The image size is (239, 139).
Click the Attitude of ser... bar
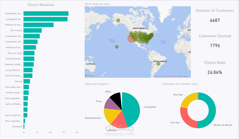click(30, 47)
